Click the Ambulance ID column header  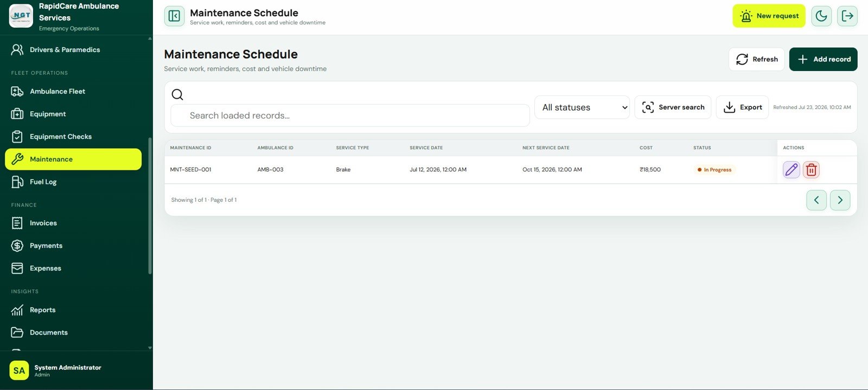pyautogui.click(x=275, y=148)
